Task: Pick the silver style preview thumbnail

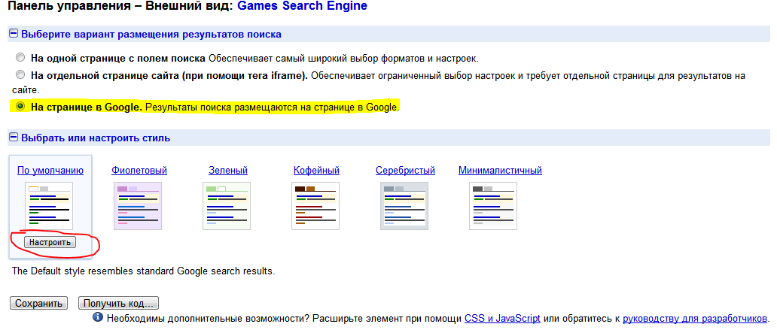Action: click(404, 206)
